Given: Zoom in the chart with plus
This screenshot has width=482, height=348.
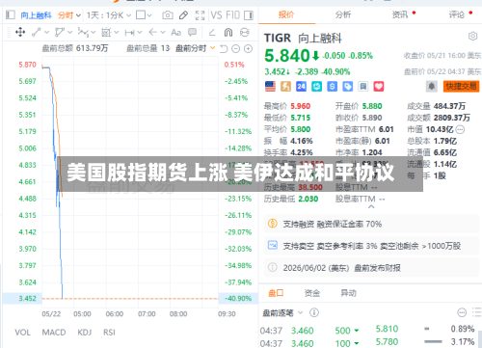Looking at the screenshot, I should click(x=248, y=49).
